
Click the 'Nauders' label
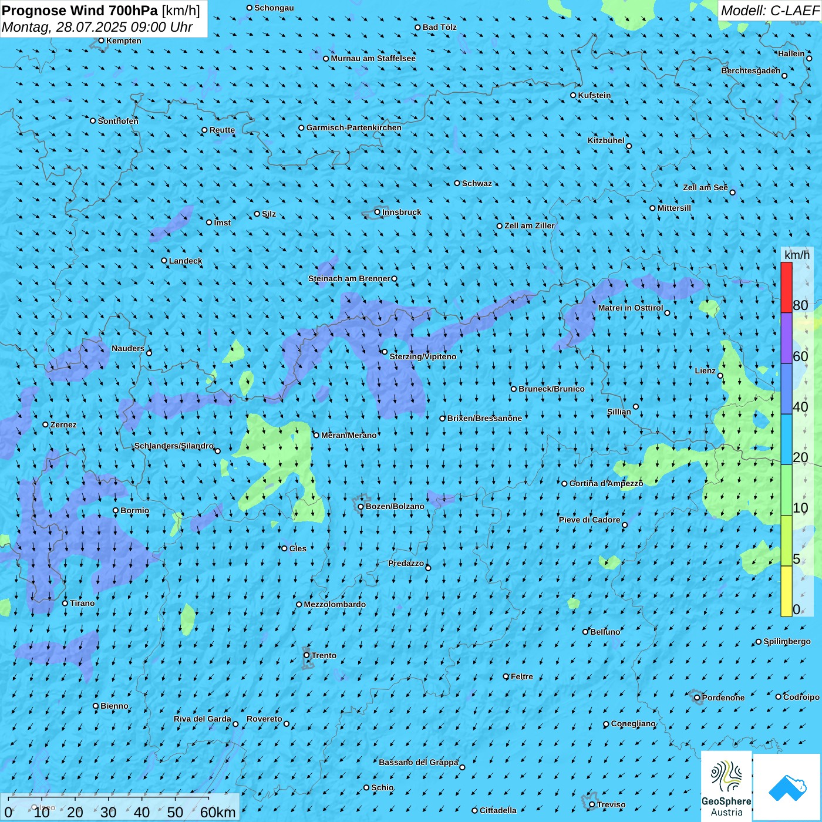tap(128, 348)
